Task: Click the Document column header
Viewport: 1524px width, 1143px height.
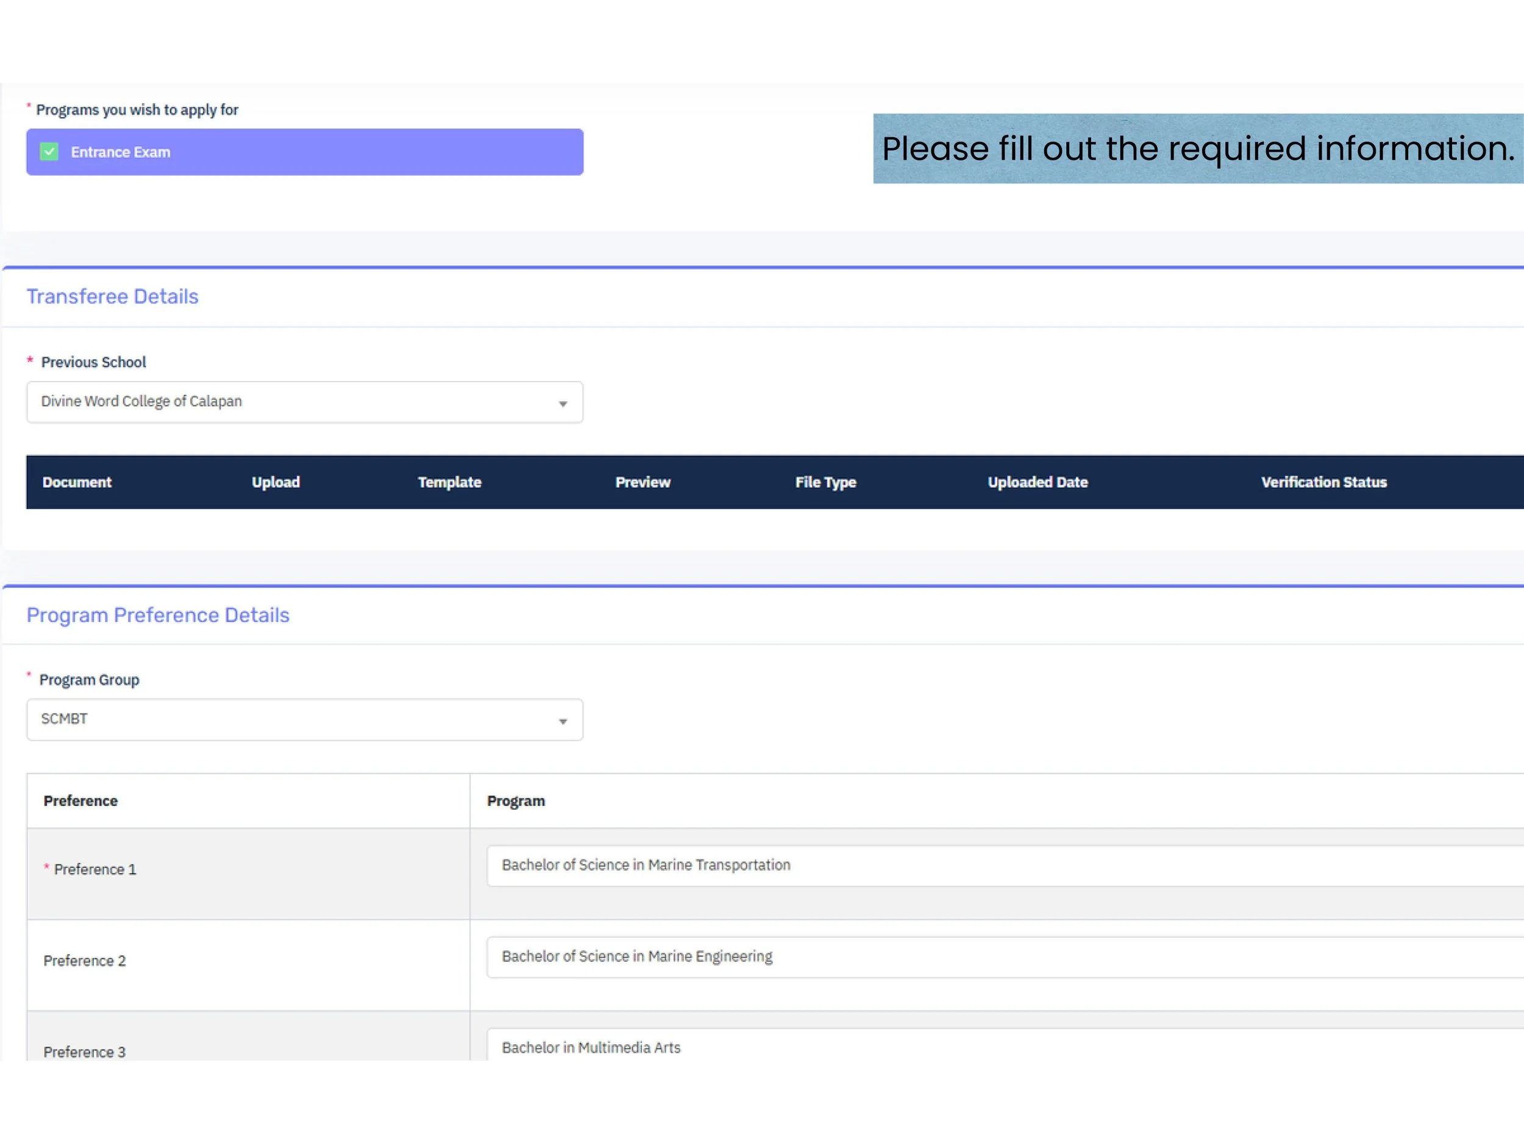Action: [x=76, y=482]
